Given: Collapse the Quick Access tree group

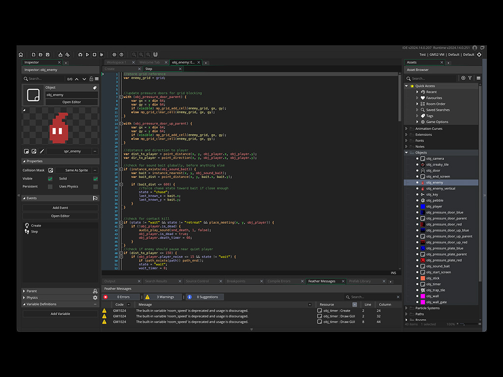Looking at the screenshot, I should [x=407, y=86].
